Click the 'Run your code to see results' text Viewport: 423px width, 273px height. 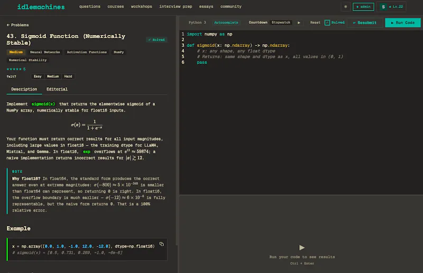[x=302, y=257]
